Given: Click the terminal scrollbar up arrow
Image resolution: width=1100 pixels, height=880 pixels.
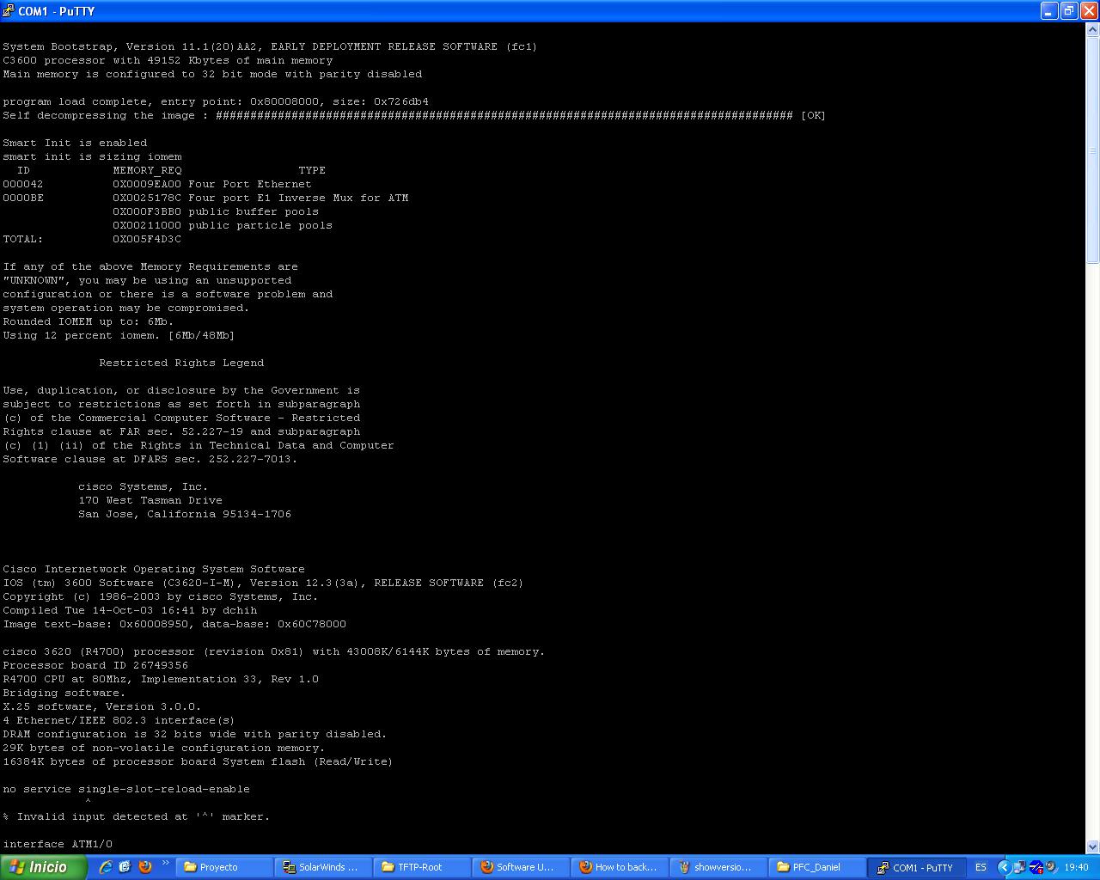Looking at the screenshot, I should coord(1093,32).
